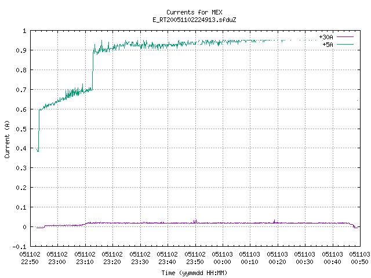Image resolution: width=371 pixels, height=278 pixels.
Task: Click the "00:40" time axis tick label
Action: pyautogui.click(x=332, y=262)
